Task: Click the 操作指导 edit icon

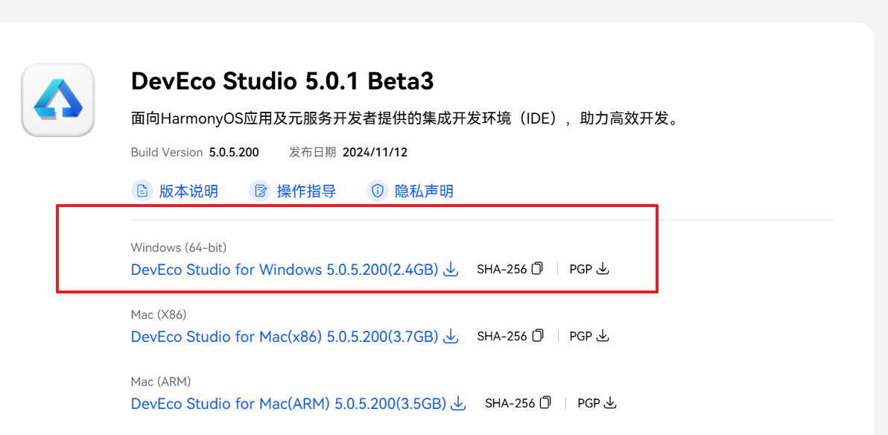Action: point(260,191)
